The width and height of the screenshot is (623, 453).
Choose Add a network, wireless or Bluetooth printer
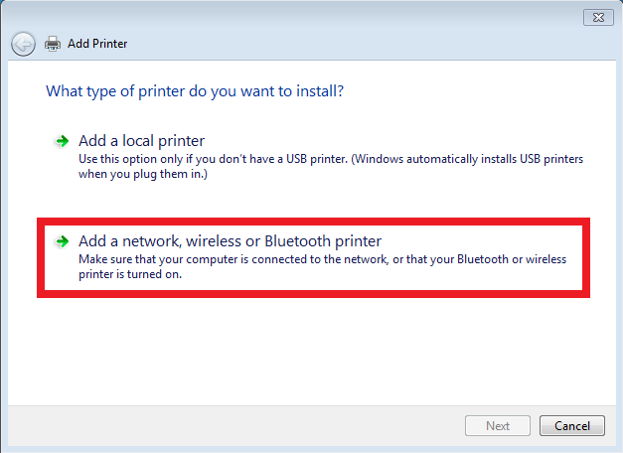click(231, 241)
